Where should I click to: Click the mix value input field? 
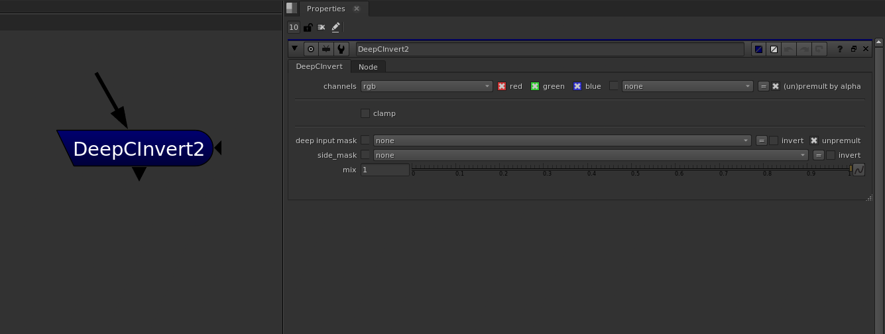(x=384, y=170)
